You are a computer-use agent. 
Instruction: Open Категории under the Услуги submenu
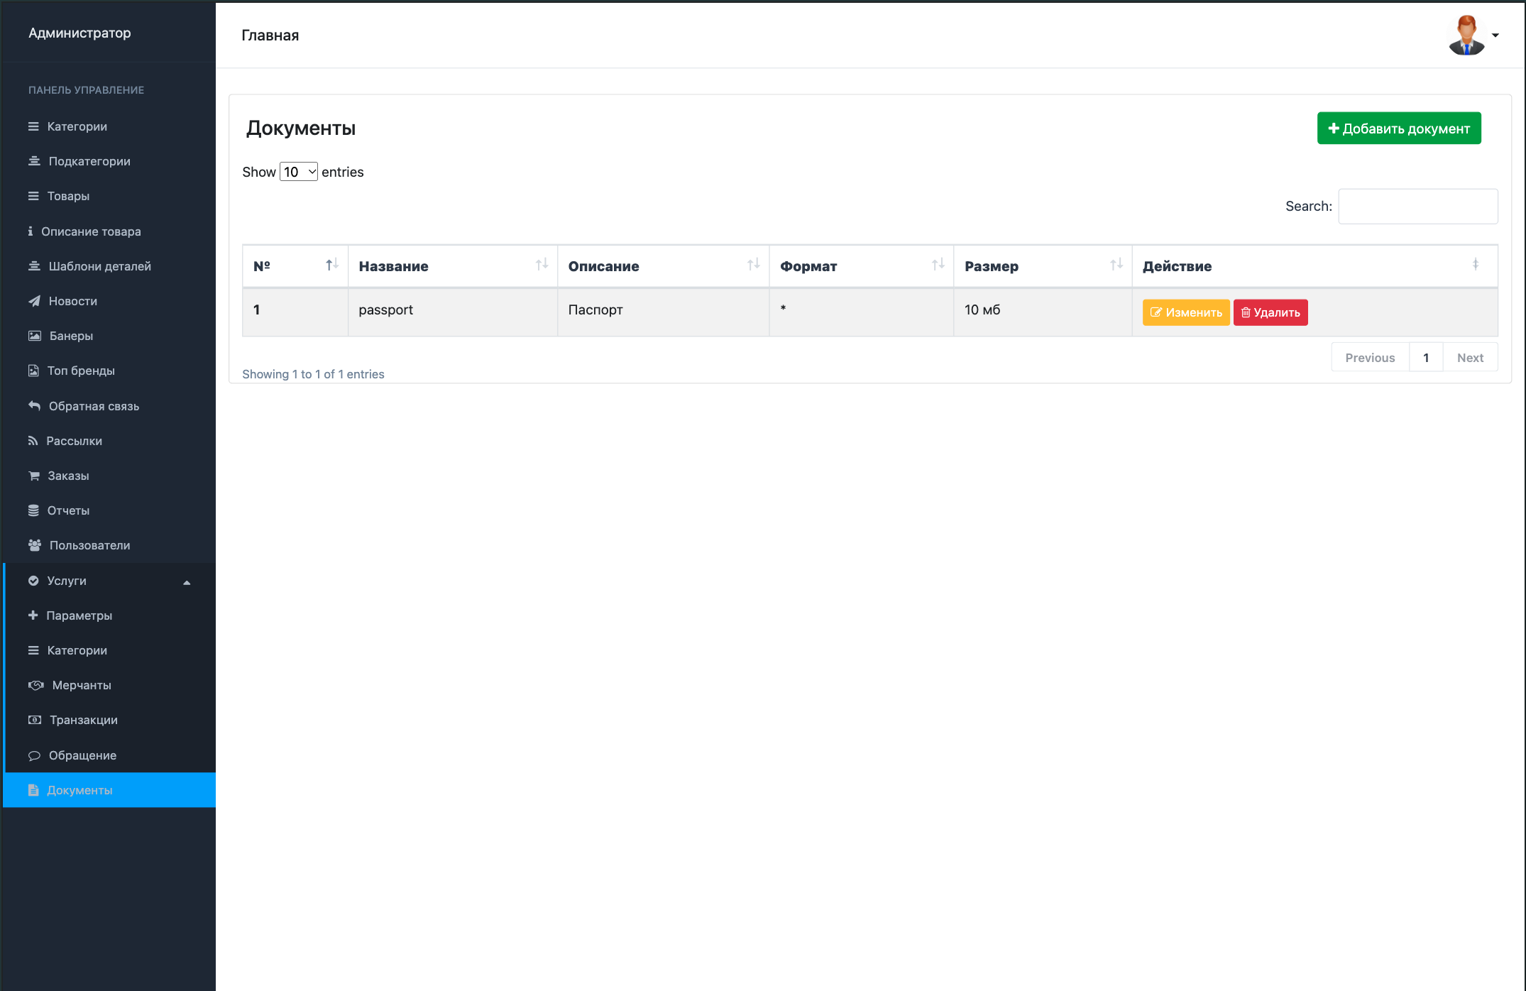click(109, 650)
